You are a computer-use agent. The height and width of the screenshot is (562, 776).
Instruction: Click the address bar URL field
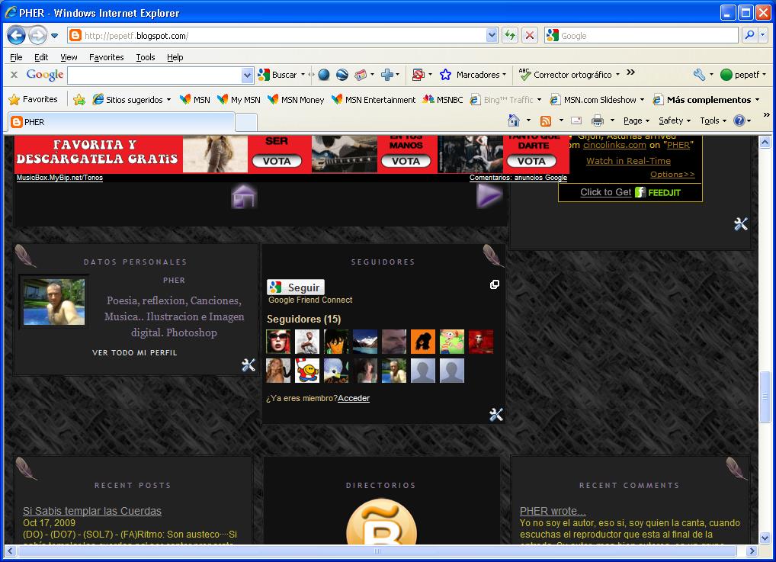coord(277,35)
